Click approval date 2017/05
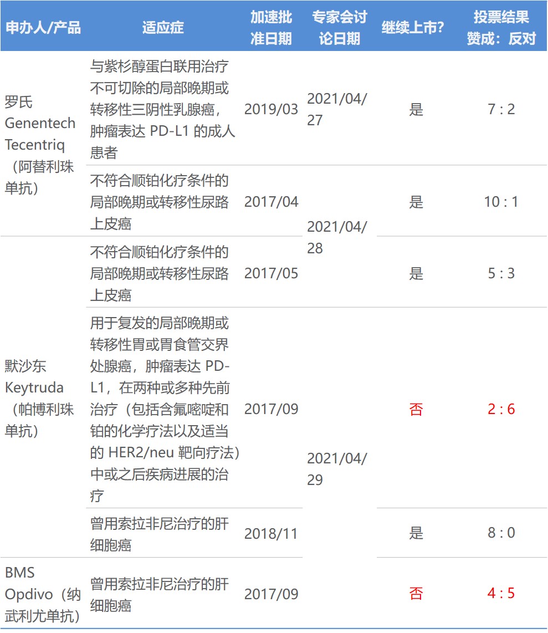Screen dimensions: 548x633 point(271,273)
